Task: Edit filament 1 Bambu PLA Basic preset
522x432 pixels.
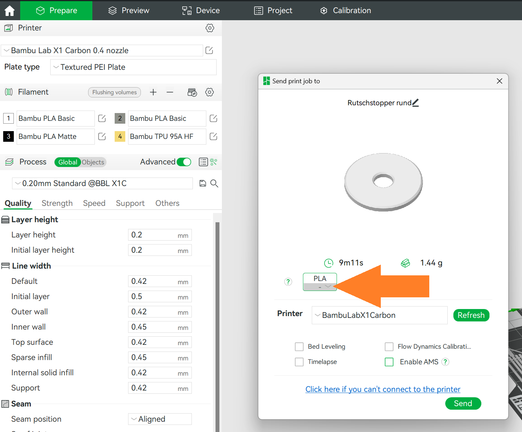Action: tap(102, 118)
